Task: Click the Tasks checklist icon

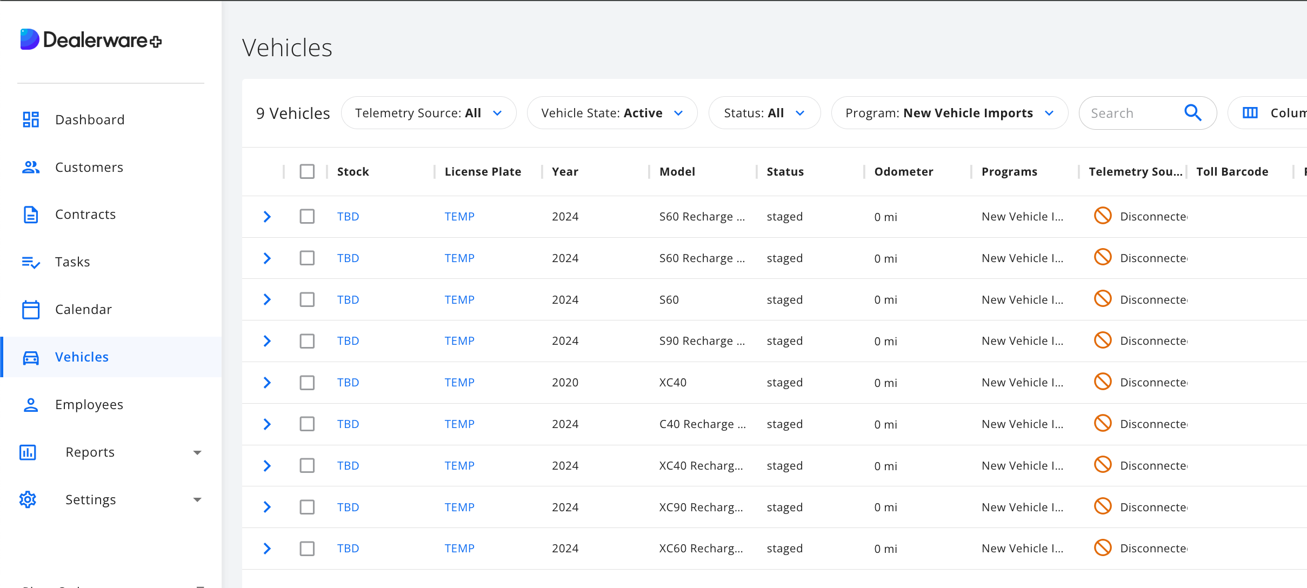Action: 31,262
